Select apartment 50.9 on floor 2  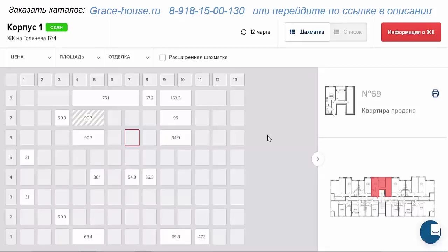[x=62, y=217]
